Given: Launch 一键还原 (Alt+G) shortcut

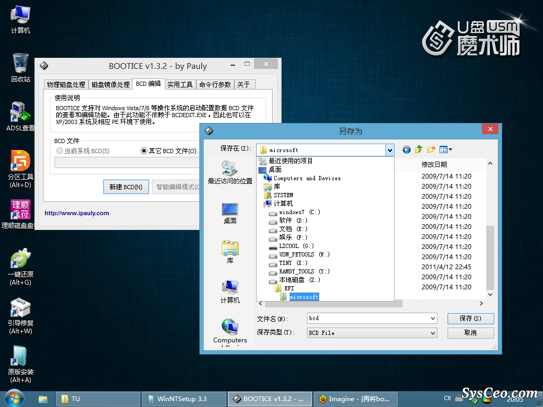Looking at the screenshot, I should coord(21,267).
